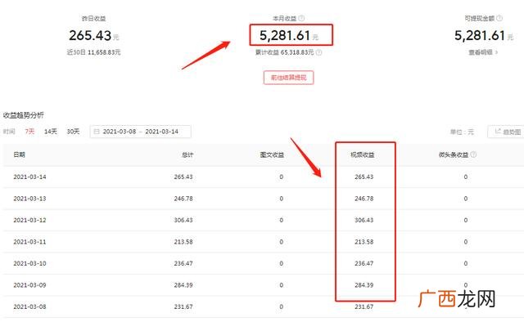524x322 pixels.
Task: Click 总计 value 231.67 in 2021-03-08 row
Action: [183, 306]
